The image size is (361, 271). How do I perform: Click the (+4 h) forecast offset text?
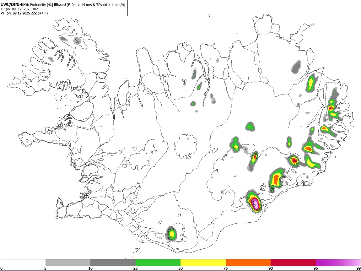(43, 13)
